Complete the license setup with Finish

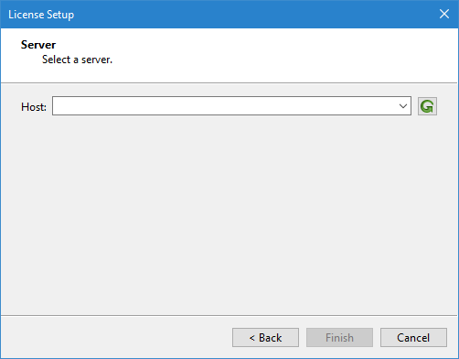339,338
